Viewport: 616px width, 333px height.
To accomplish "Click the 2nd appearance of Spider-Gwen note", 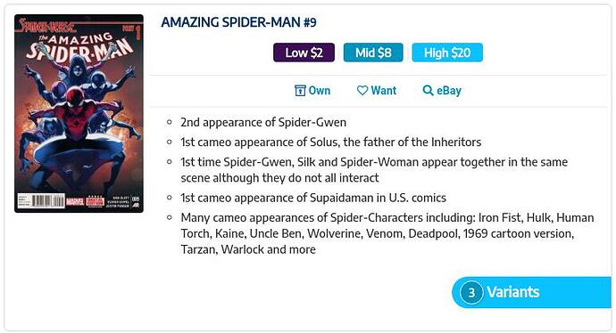I will (263, 122).
